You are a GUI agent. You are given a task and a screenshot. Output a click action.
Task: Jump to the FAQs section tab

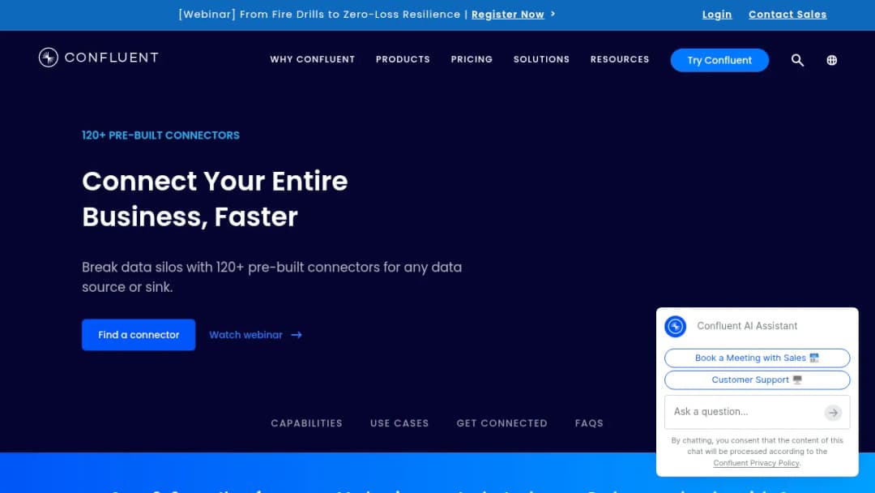point(589,423)
